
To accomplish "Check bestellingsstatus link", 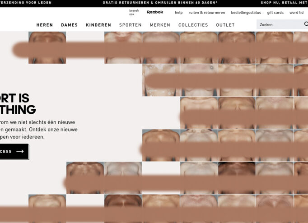I will tap(246, 13).
